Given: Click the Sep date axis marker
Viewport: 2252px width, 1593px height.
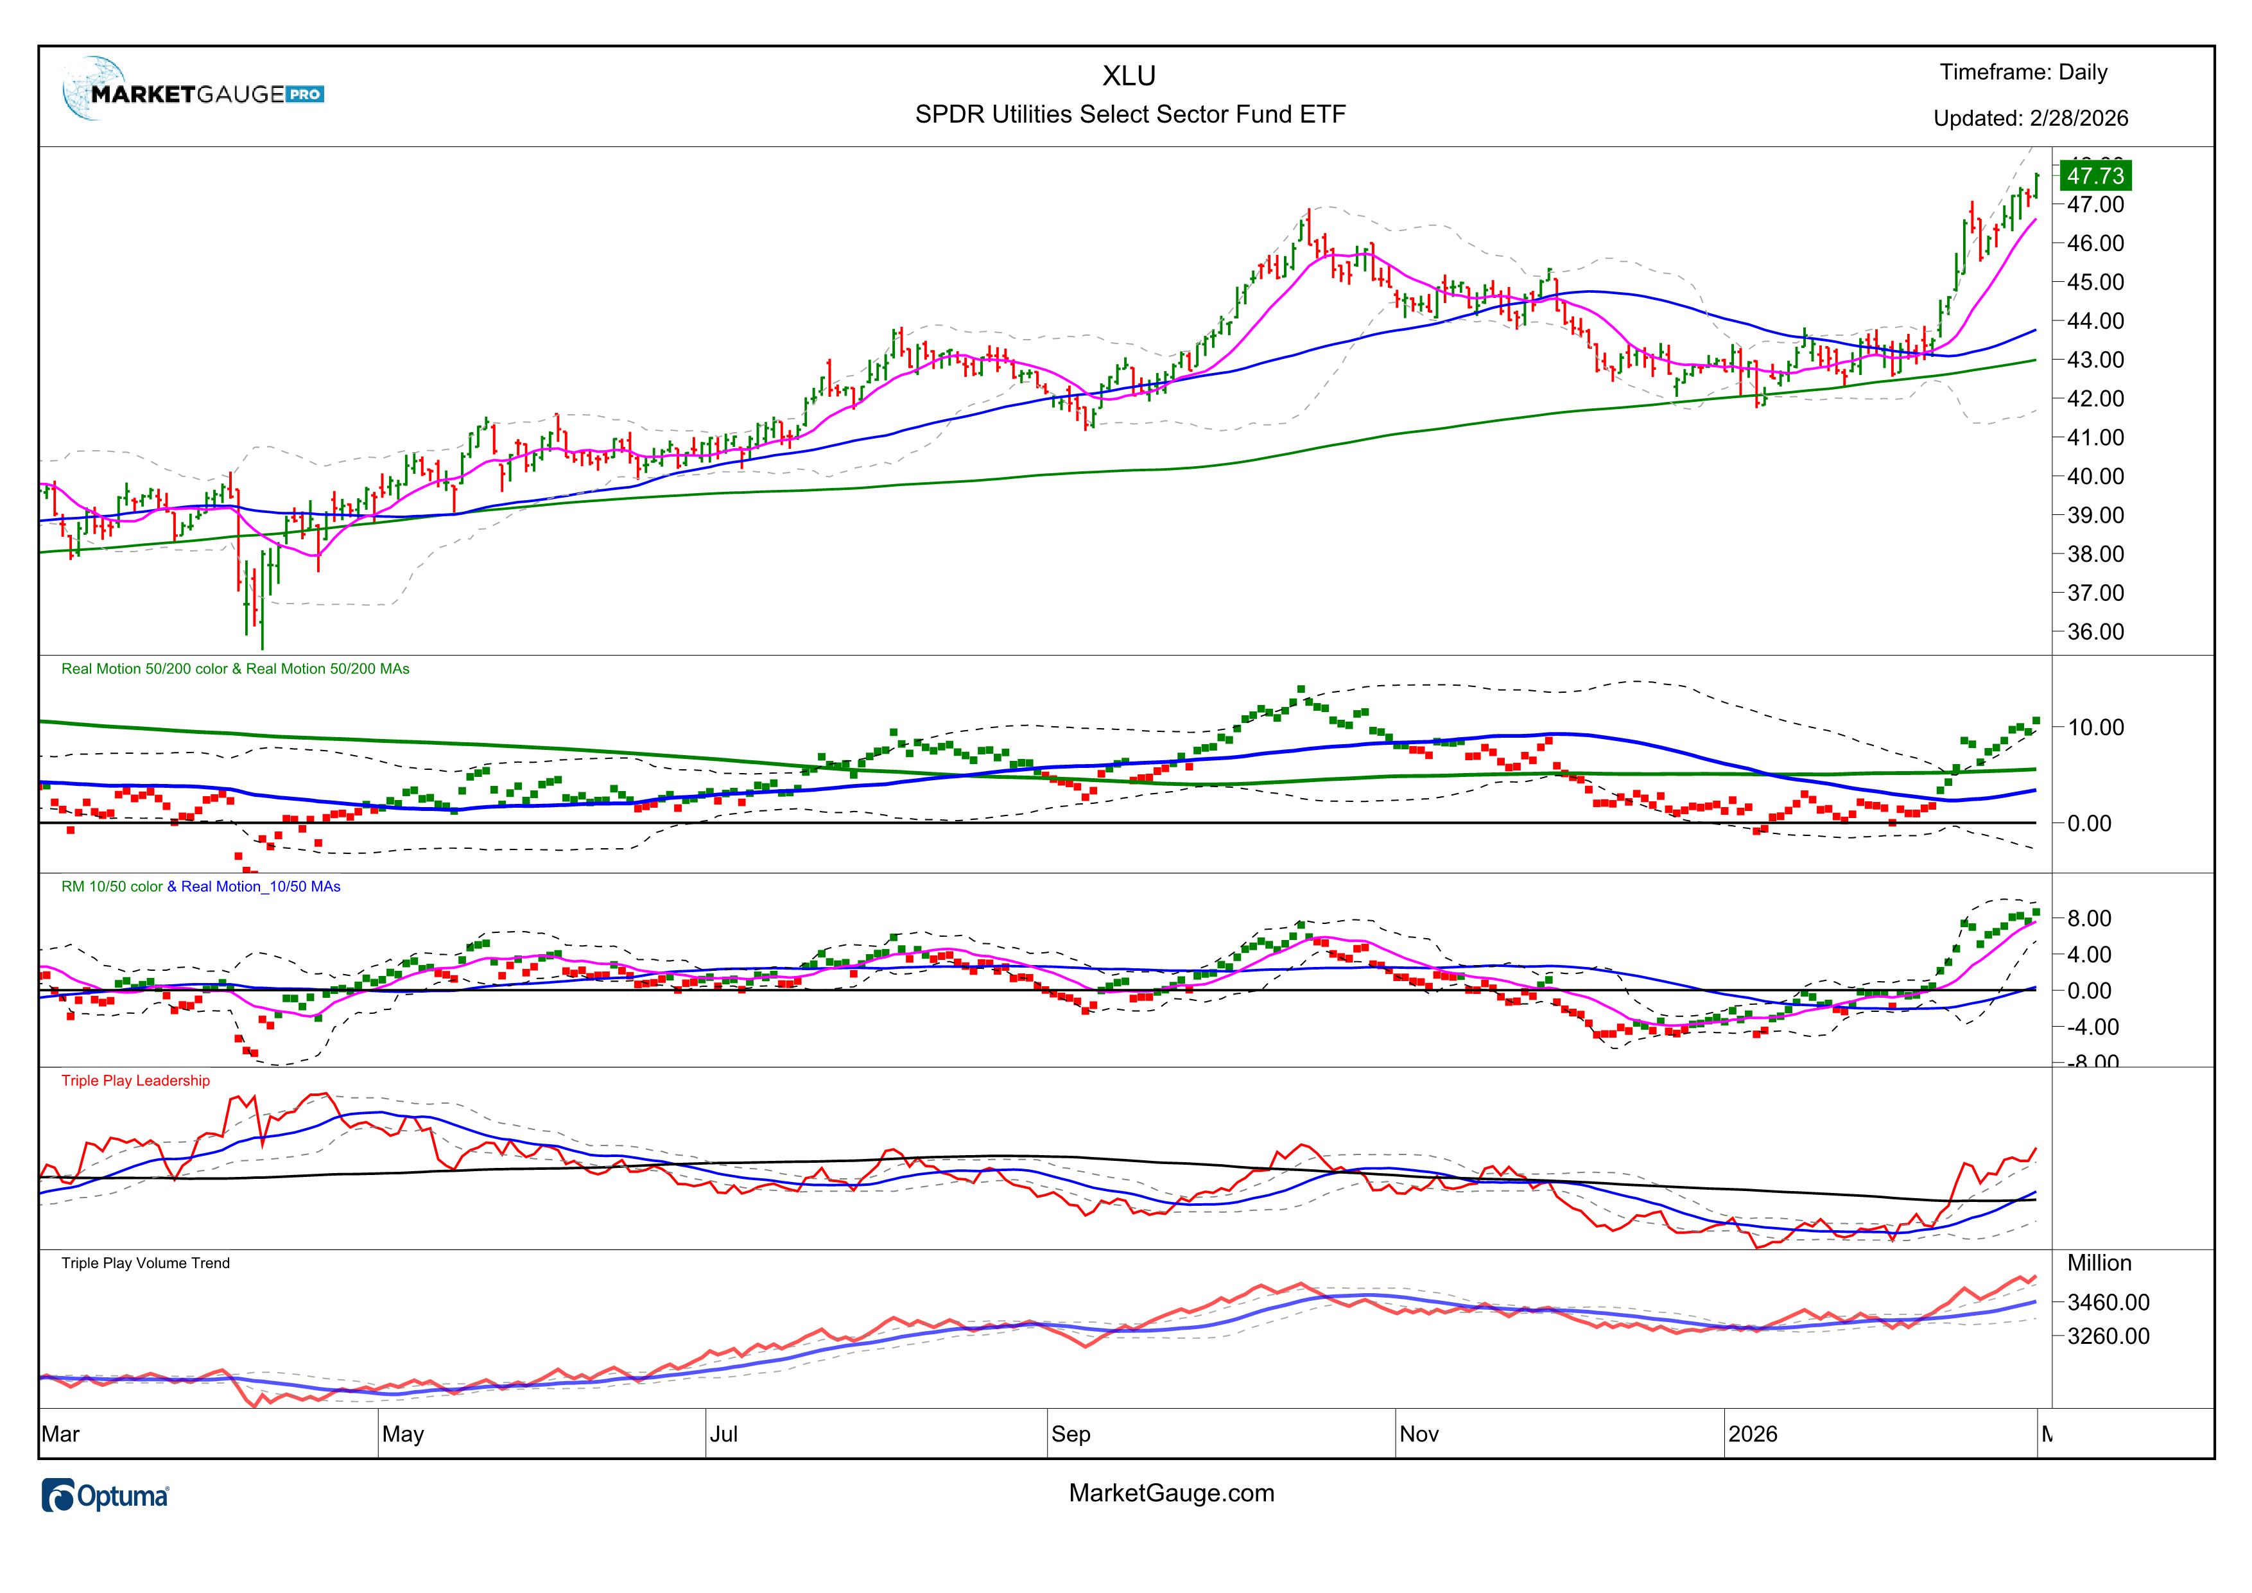Looking at the screenshot, I should (x=1071, y=1434).
